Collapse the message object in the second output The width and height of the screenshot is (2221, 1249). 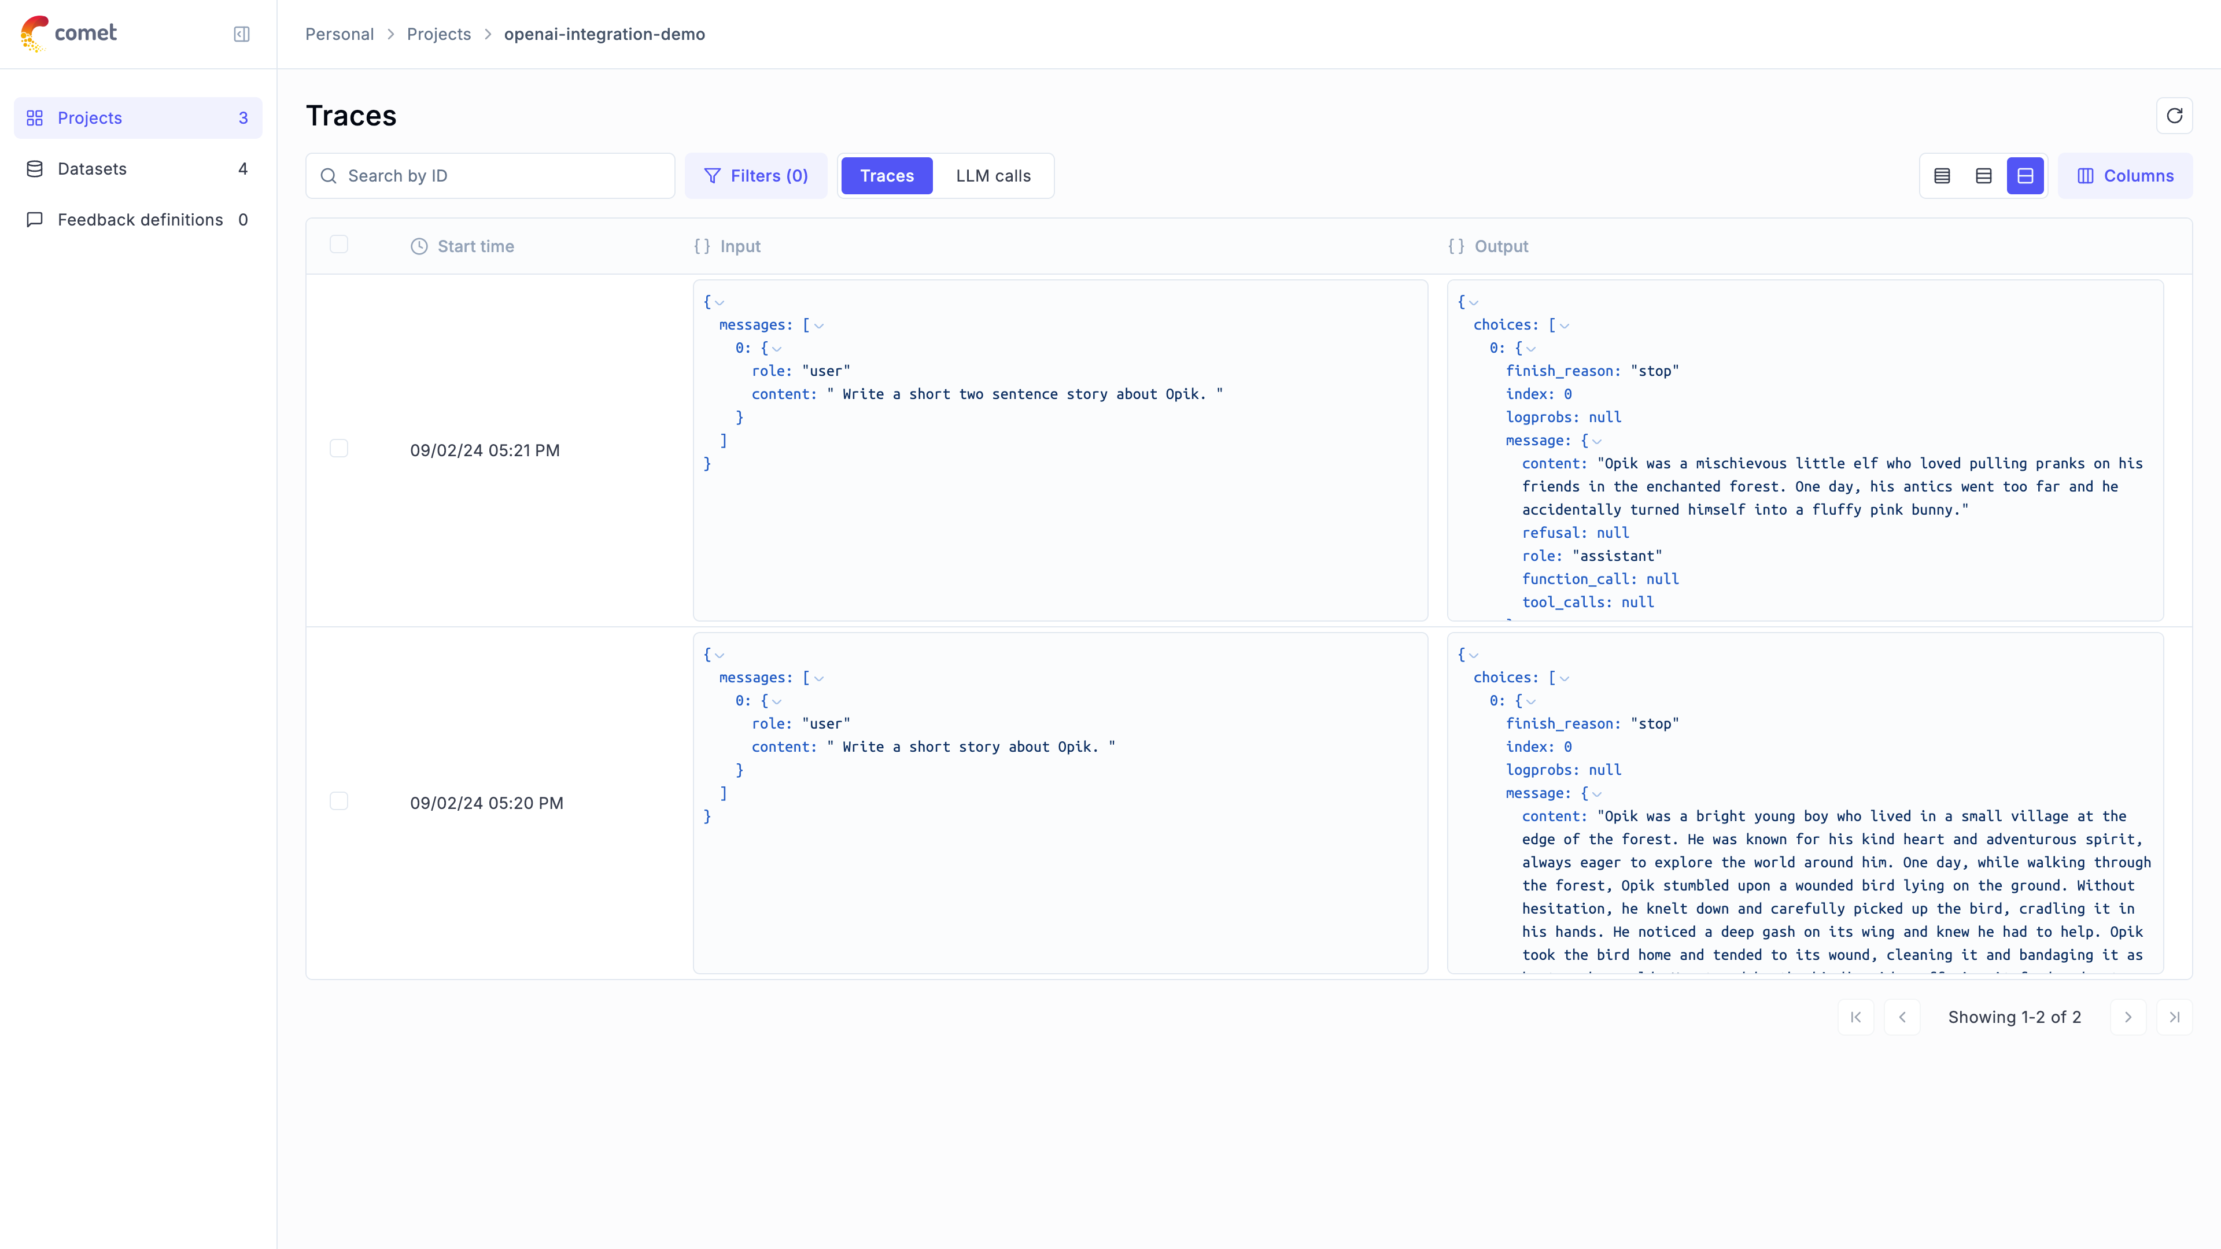pyautogui.click(x=1597, y=793)
